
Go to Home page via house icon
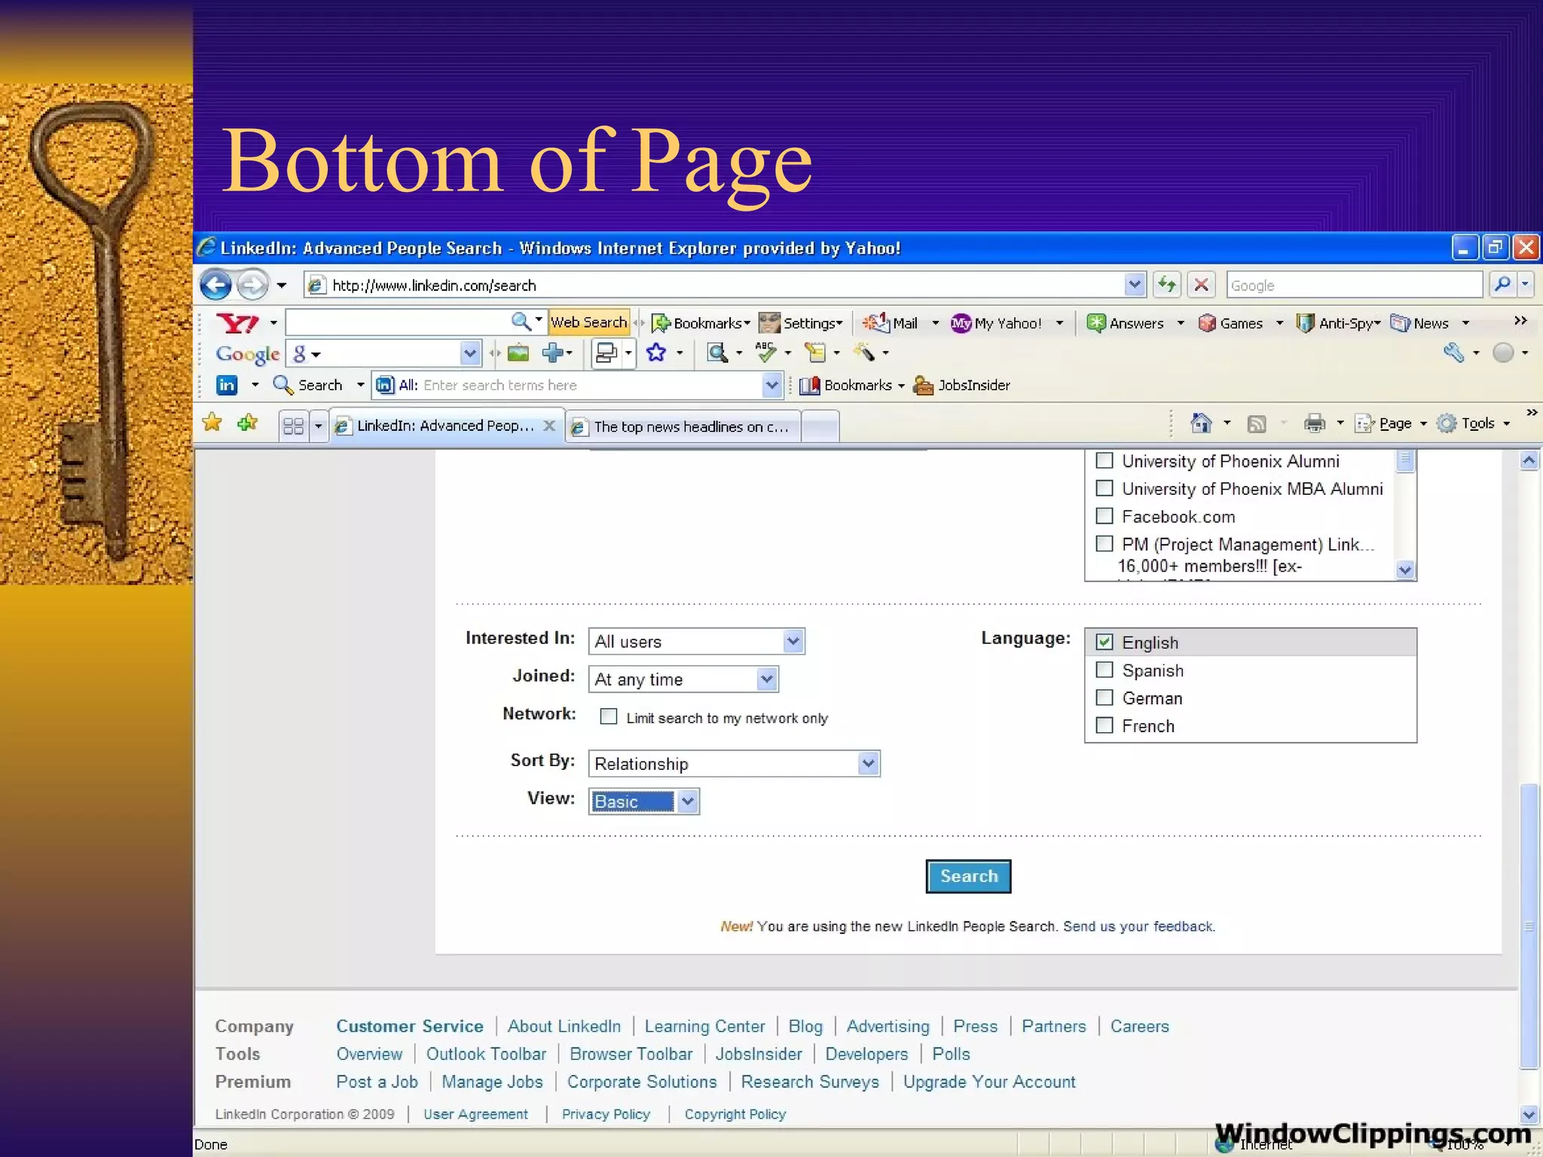click(1201, 423)
